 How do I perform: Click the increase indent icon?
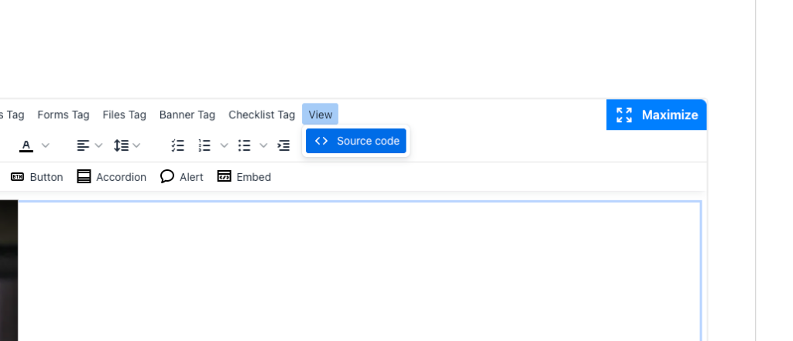pos(283,145)
